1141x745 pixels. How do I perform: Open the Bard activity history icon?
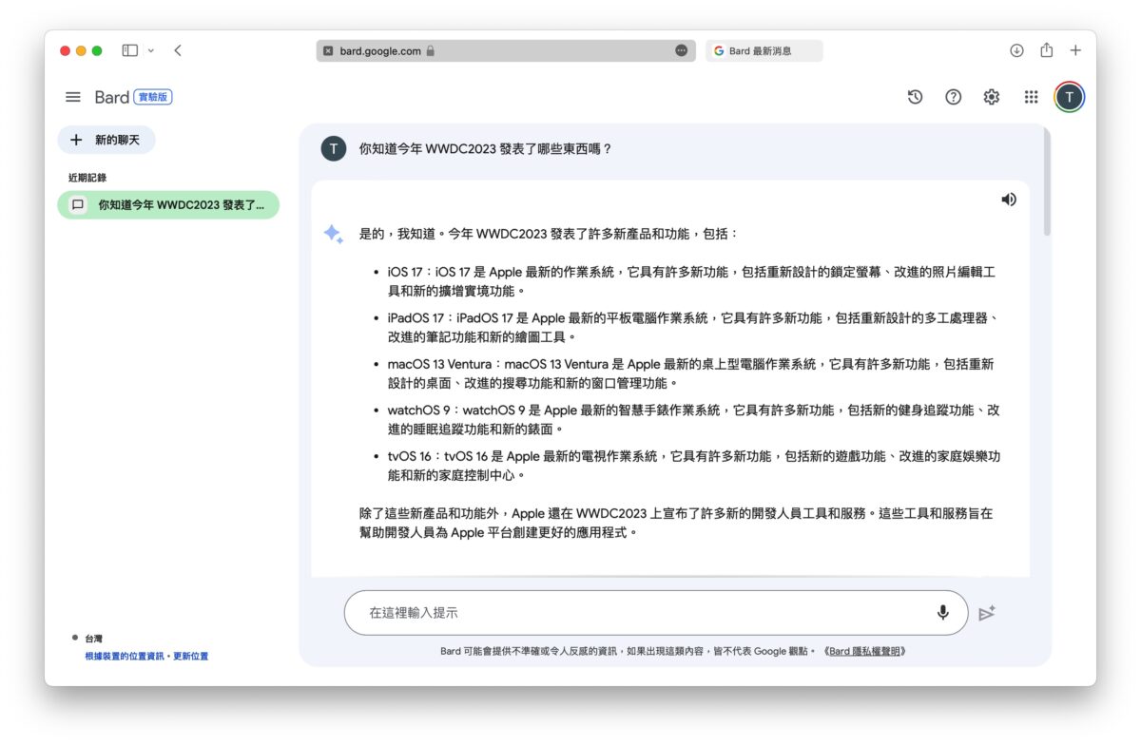click(x=915, y=97)
